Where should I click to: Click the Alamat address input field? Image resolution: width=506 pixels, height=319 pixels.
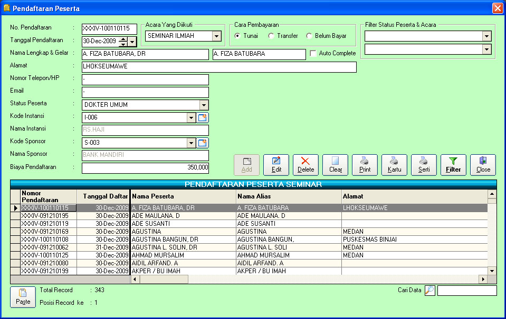(219, 67)
